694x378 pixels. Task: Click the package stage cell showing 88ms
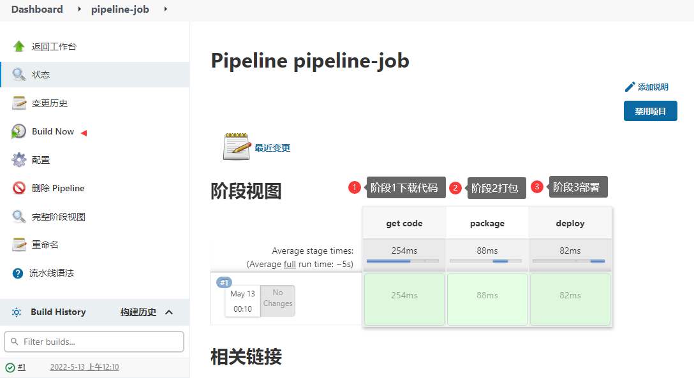pyautogui.click(x=487, y=300)
